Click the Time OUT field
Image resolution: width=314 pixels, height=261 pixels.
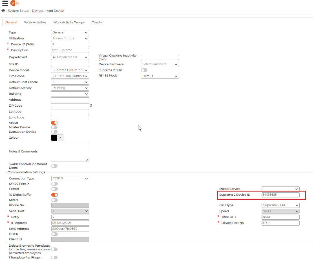280,217
